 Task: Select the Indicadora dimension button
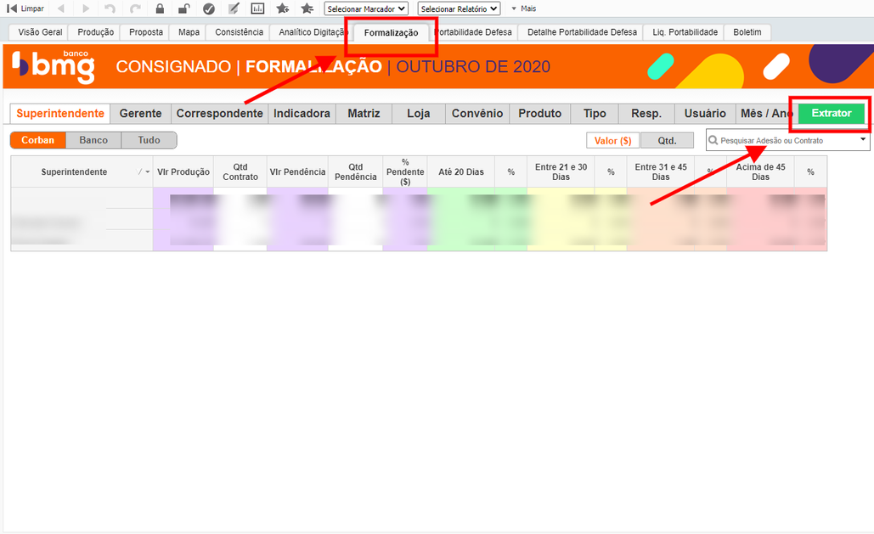pyautogui.click(x=302, y=114)
